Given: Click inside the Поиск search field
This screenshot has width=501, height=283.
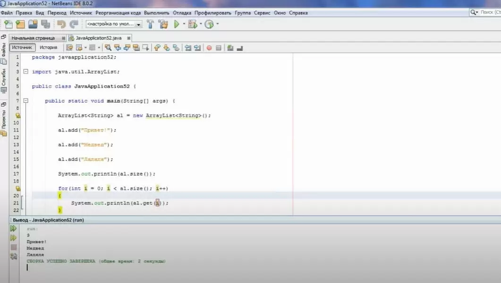Looking at the screenshot, I should coord(487,13).
